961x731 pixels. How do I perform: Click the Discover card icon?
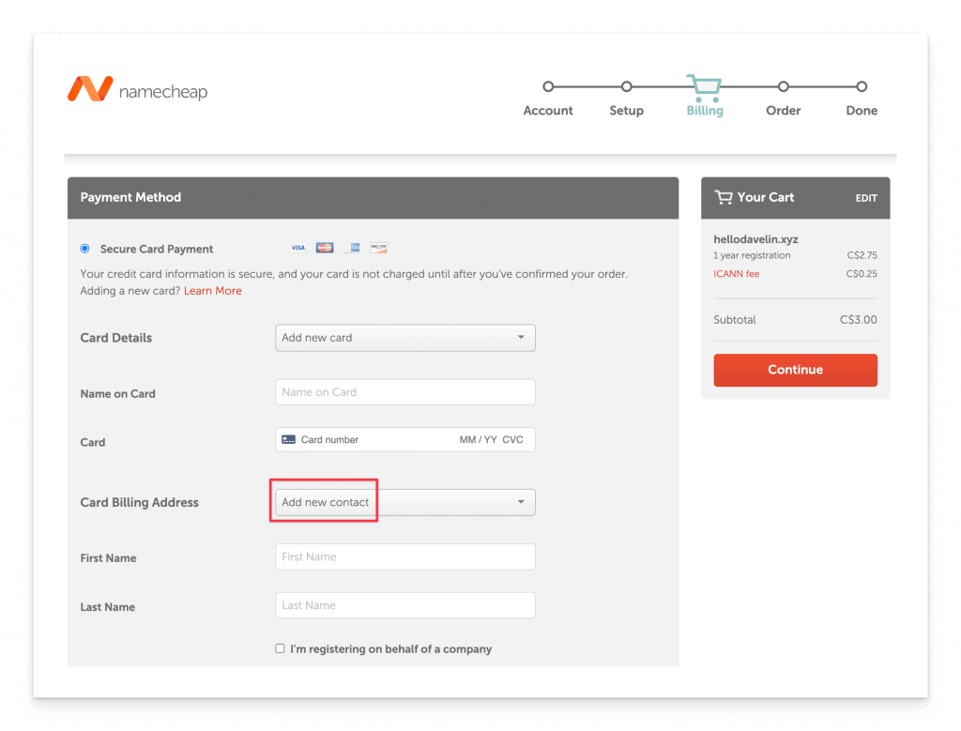point(379,248)
